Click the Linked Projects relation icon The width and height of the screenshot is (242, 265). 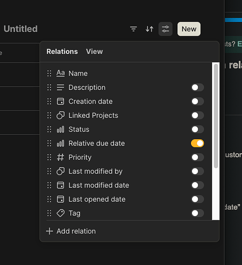pyautogui.click(x=61, y=115)
